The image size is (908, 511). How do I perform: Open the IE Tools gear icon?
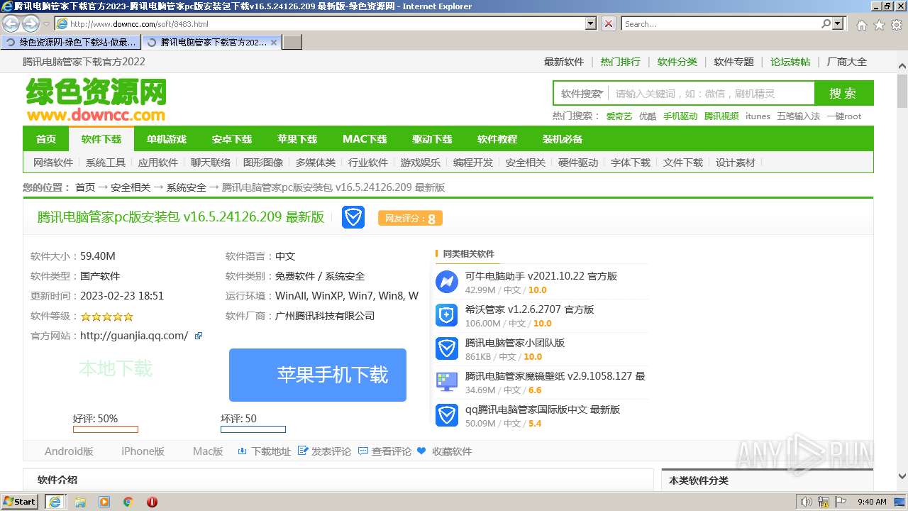pos(896,25)
